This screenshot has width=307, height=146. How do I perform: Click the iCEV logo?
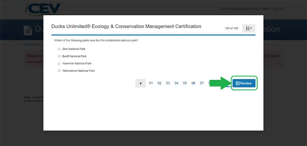43,9
